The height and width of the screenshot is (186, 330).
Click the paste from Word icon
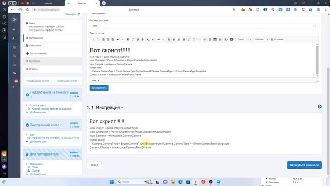(x=113, y=39)
